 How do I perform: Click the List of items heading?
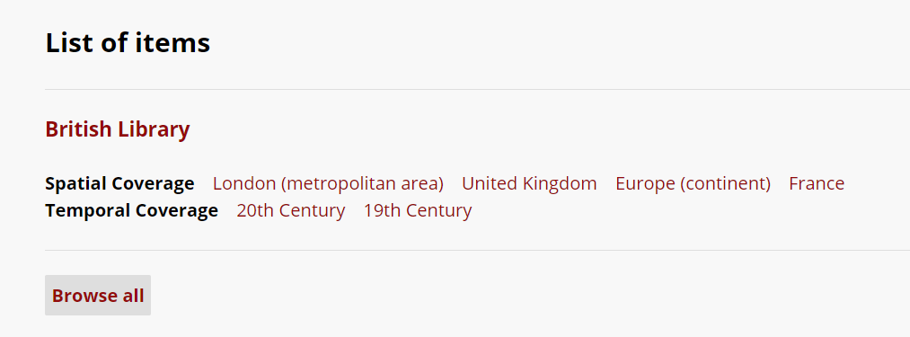tap(128, 43)
